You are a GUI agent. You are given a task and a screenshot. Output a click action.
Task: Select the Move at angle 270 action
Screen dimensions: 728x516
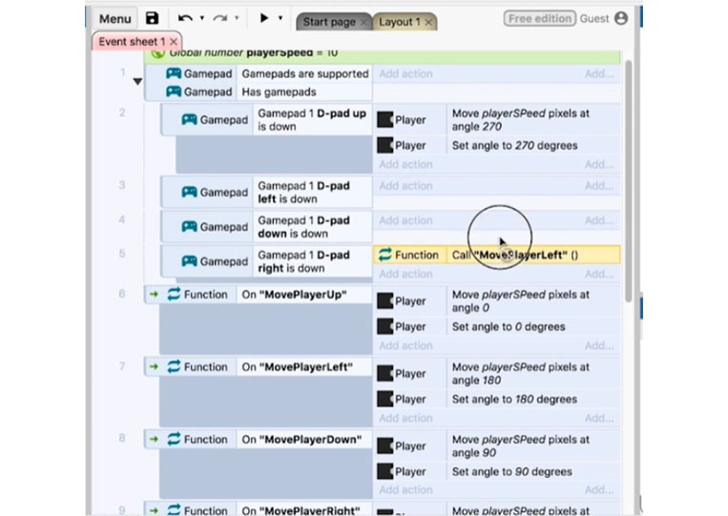pyautogui.click(x=497, y=120)
